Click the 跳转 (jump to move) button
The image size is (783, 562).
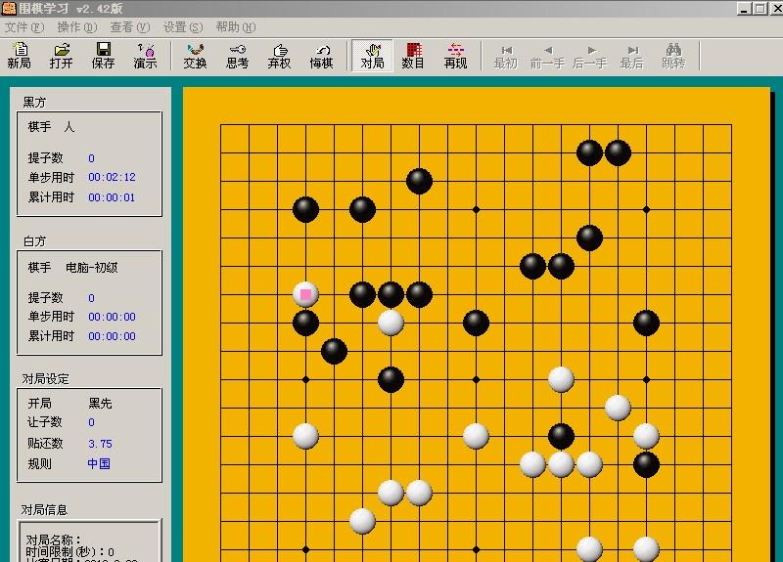(673, 56)
